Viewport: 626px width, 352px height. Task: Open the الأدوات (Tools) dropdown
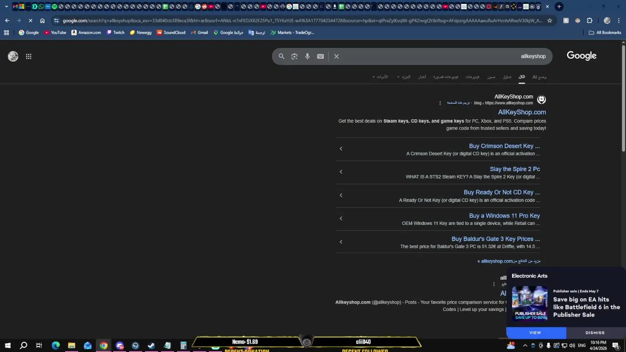tap(380, 77)
